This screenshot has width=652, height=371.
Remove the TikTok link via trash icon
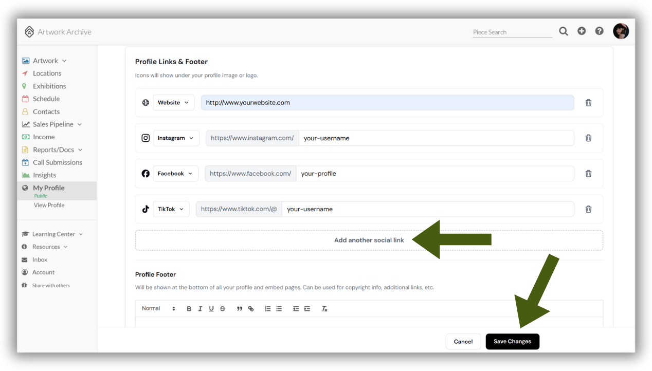pos(588,209)
